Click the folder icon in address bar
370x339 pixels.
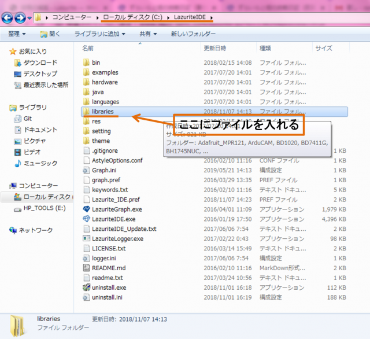coord(38,17)
